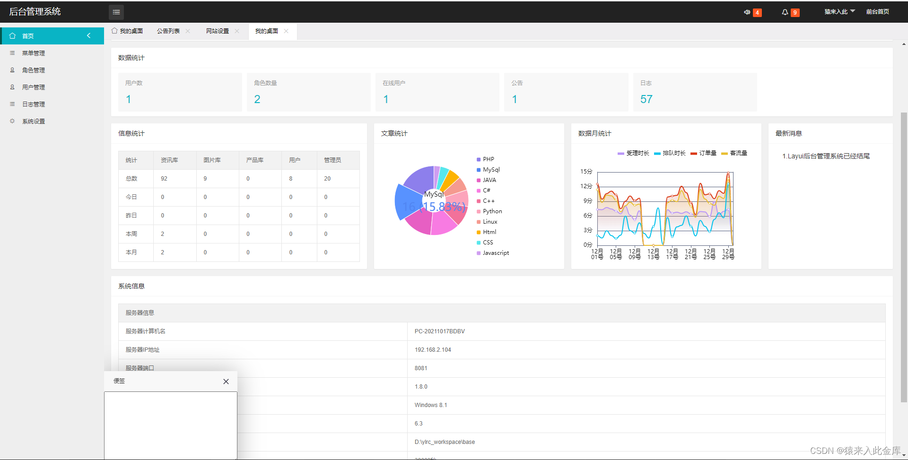Open the announcements speaker icon with badge 4
This screenshot has height=460, width=908.
[x=747, y=12]
